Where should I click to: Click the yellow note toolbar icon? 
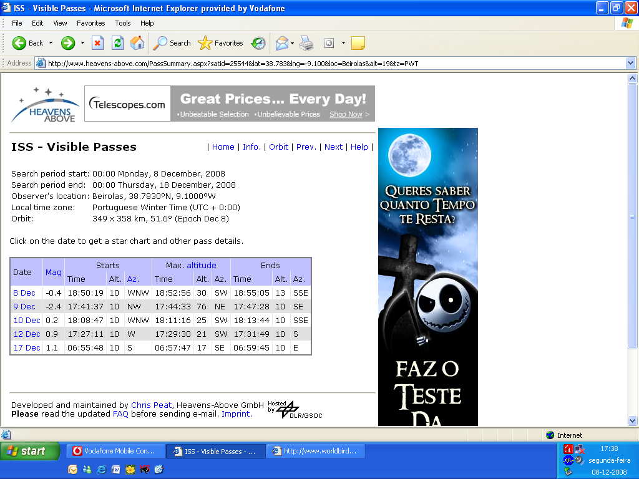coord(358,43)
